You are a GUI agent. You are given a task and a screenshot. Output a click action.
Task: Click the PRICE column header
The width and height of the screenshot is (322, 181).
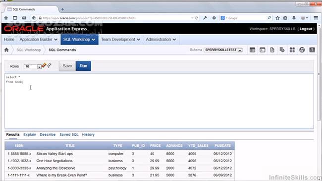[155, 145]
